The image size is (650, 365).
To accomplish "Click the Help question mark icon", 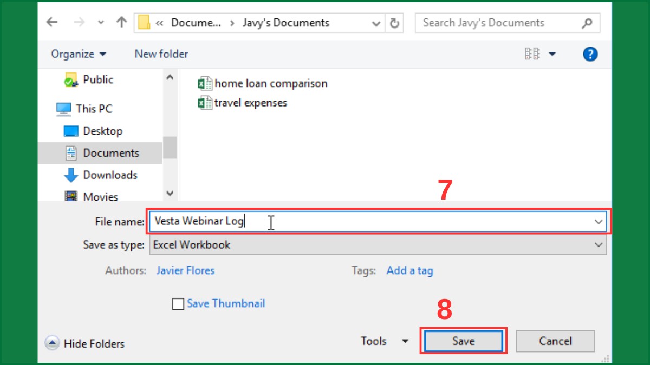I will tap(590, 54).
